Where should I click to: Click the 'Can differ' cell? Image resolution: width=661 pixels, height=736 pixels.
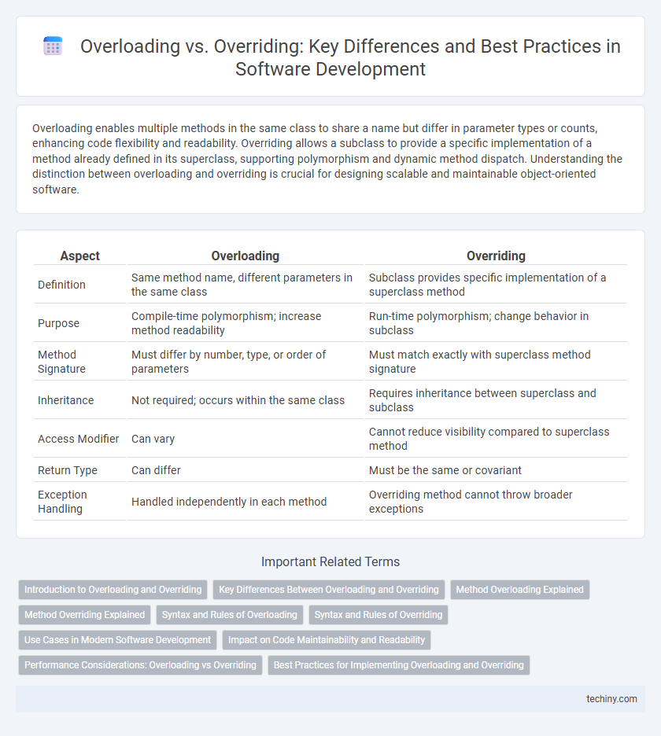click(246, 470)
